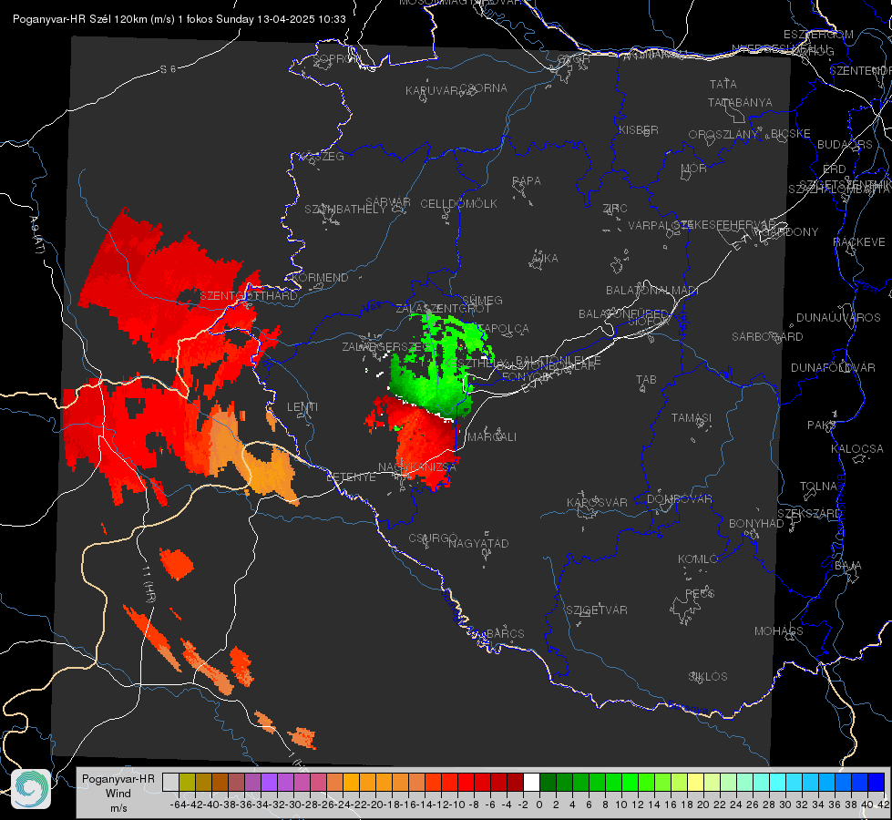Select the KISBER label

pos(639,129)
